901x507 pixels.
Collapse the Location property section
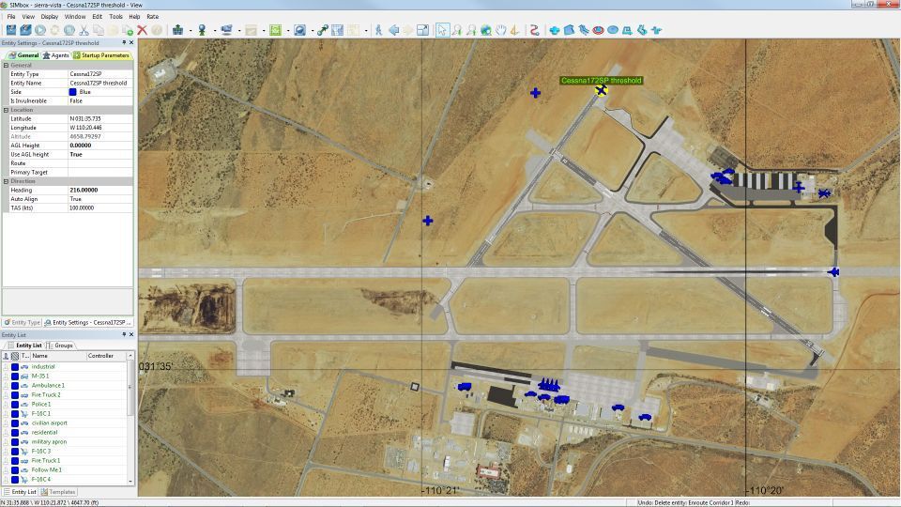point(6,110)
